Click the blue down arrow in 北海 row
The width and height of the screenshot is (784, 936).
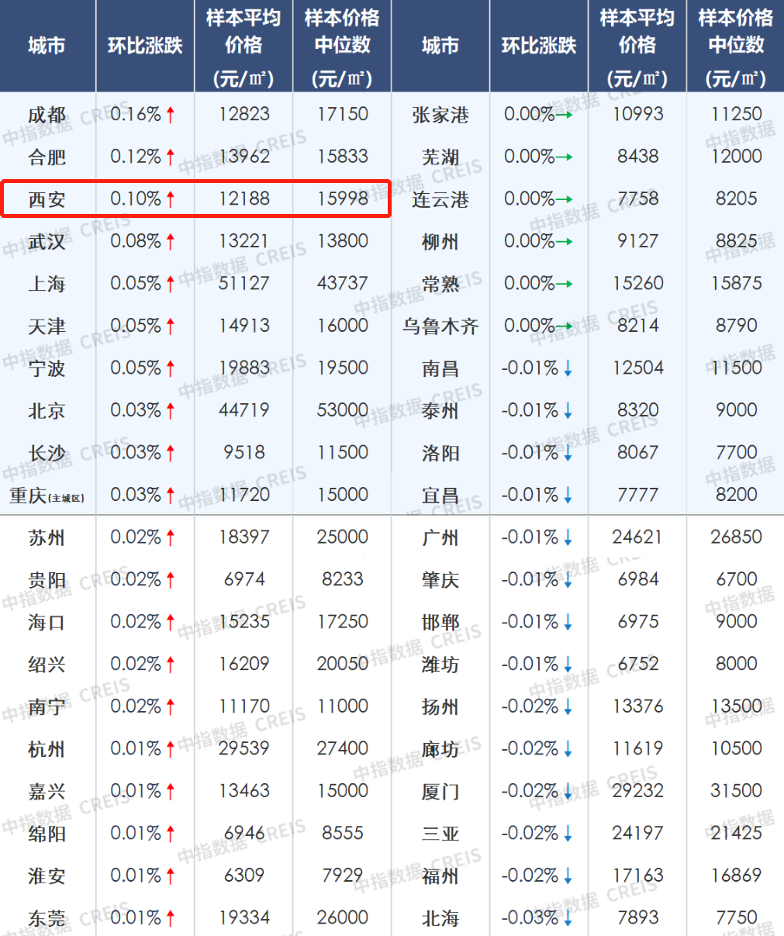pyautogui.click(x=568, y=918)
